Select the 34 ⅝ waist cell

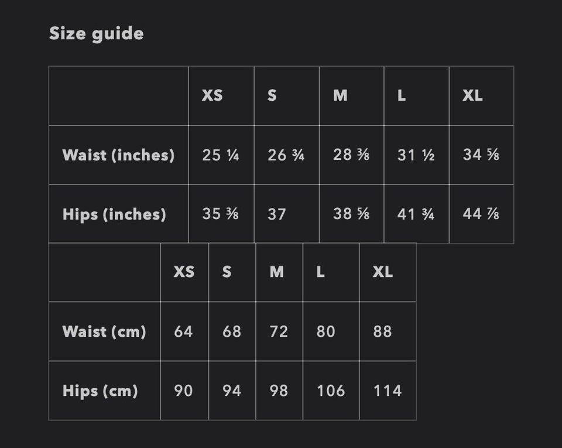tap(481, 155)
